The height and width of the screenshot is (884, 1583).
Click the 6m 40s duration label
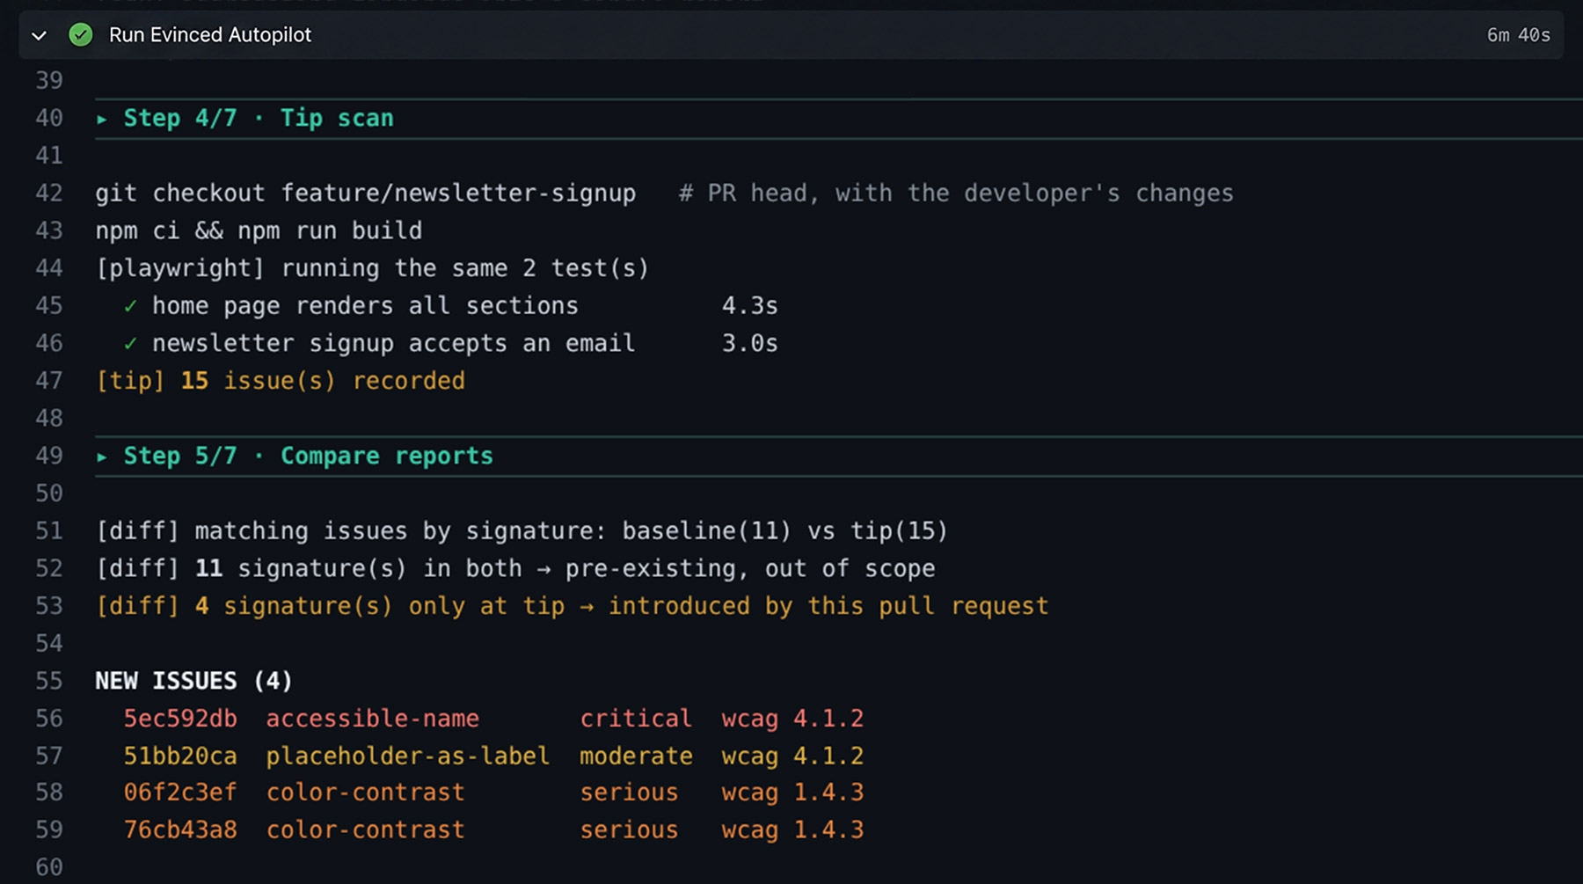[x=1518, y=35]
